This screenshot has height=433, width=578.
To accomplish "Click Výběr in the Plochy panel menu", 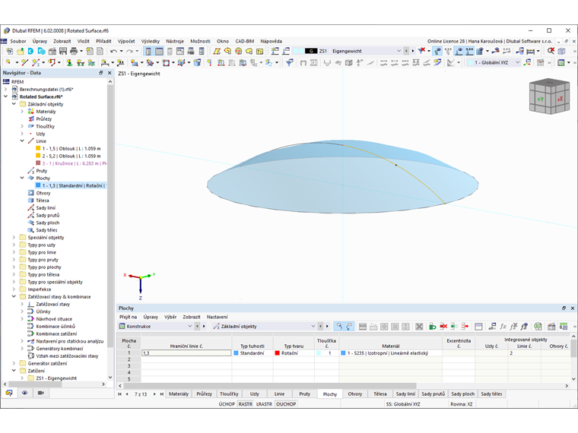I will 170,317.
